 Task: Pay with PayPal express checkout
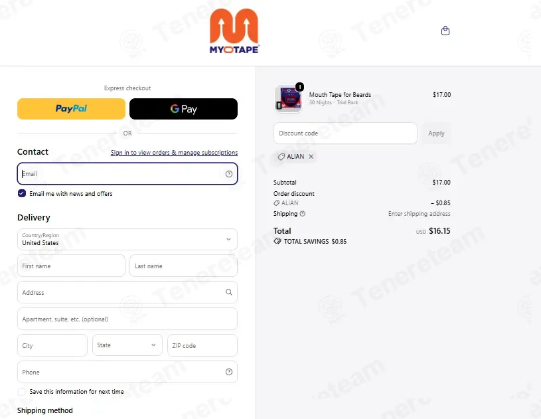tap(71, 109)
